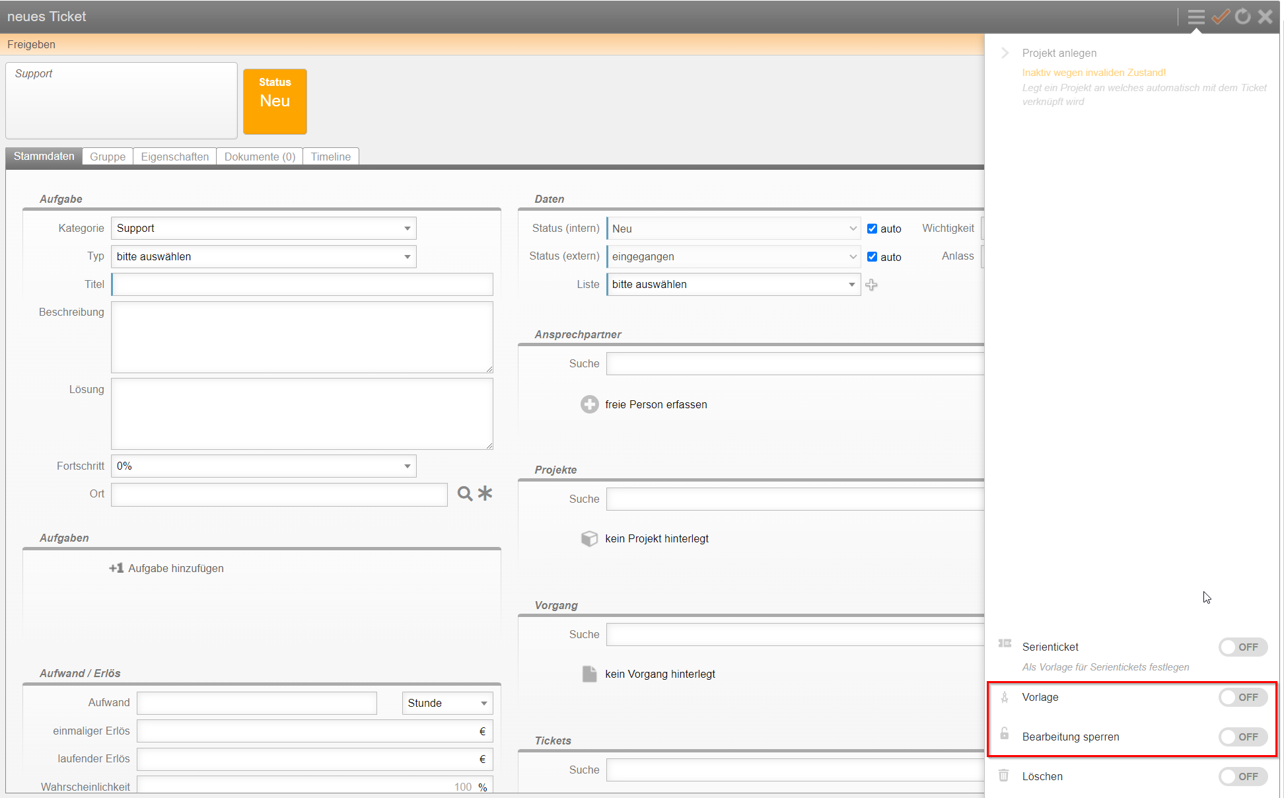This screenshot has height=798, width=1284.
Task: Click the Titel input field
Action: 302,285
